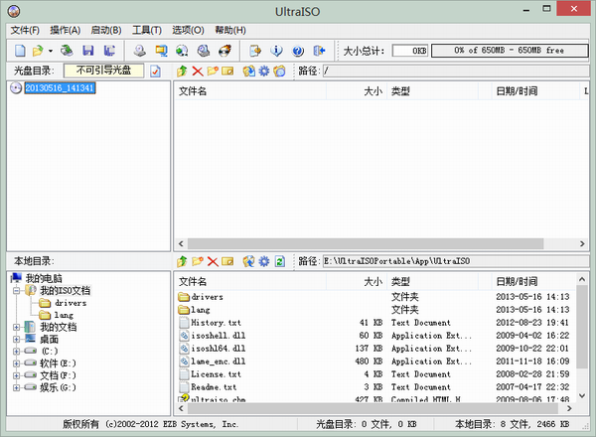This screenshot has width=596, height=437.
Task: Click the 大小总计 0KB size field
Action: [410, 51]
